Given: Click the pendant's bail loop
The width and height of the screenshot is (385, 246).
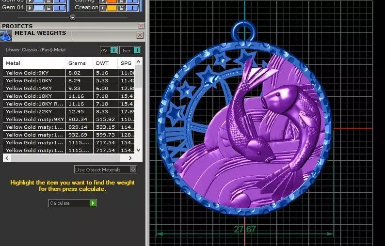Looking at the screenshot, I should click(244, 32).
